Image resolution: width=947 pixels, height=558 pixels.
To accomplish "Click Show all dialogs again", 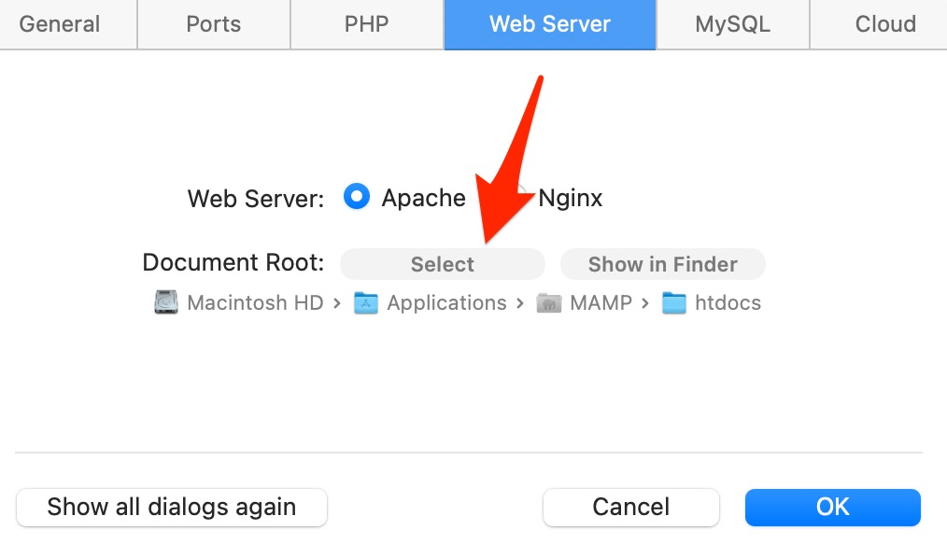I will click(172, 508).
